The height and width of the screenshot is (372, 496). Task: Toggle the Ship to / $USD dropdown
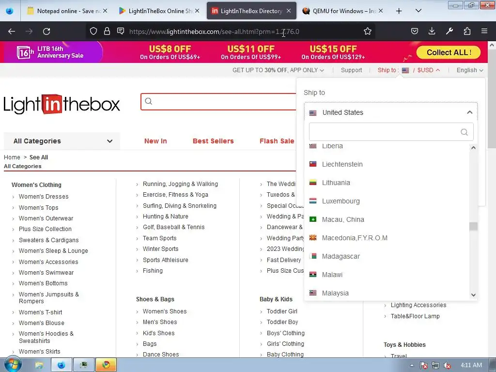[409, 70]
